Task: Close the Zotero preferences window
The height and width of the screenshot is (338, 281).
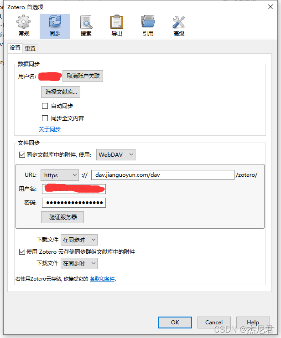Action: tap(271, 7)
